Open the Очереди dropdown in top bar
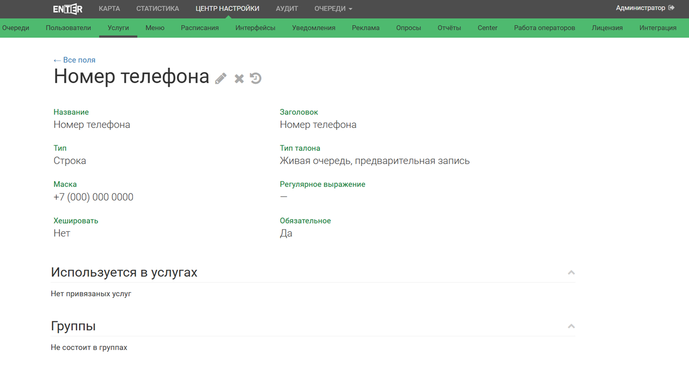 tap(333, 9)
